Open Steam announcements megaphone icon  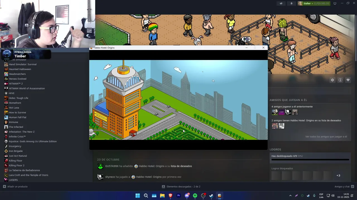(281, 3)
